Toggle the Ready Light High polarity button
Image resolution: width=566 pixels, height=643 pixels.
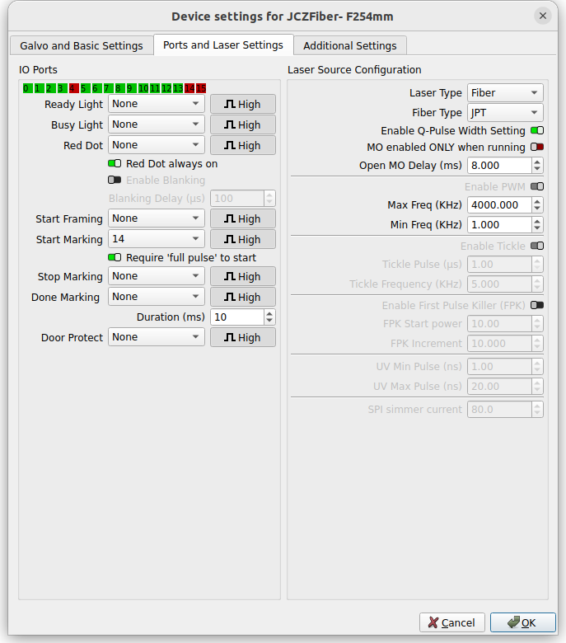[242, 104]
